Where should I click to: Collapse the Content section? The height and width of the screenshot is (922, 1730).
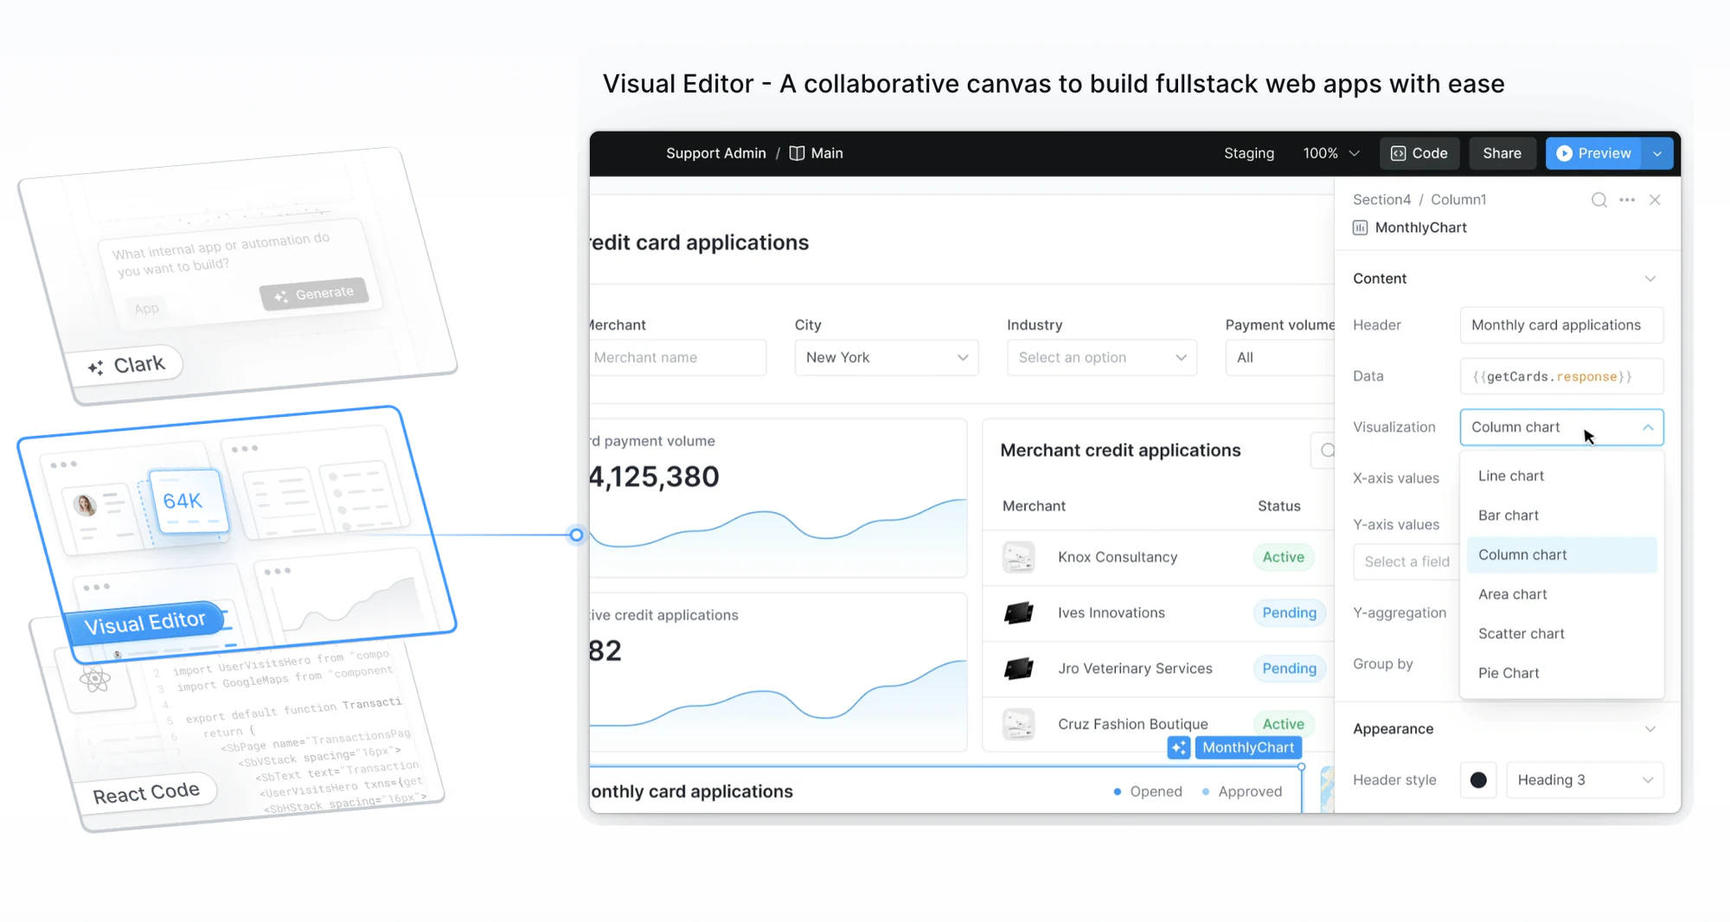click(1650, 279)
